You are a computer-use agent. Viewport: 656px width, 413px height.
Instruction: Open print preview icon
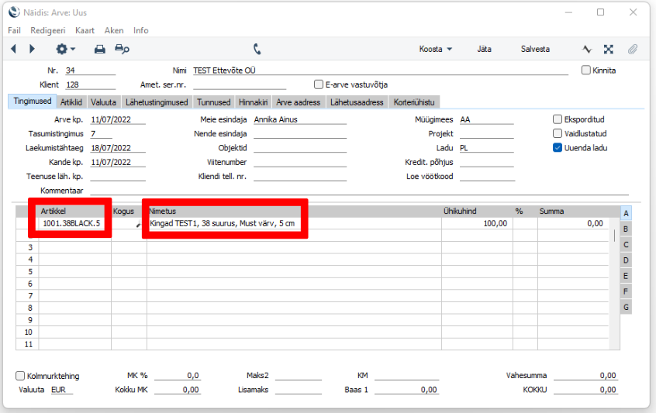122,49
